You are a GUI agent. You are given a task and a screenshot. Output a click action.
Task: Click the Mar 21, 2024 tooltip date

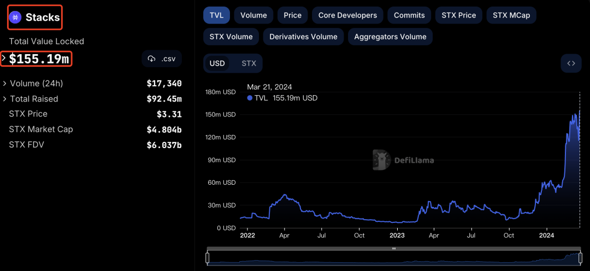[x=269, y=87]
